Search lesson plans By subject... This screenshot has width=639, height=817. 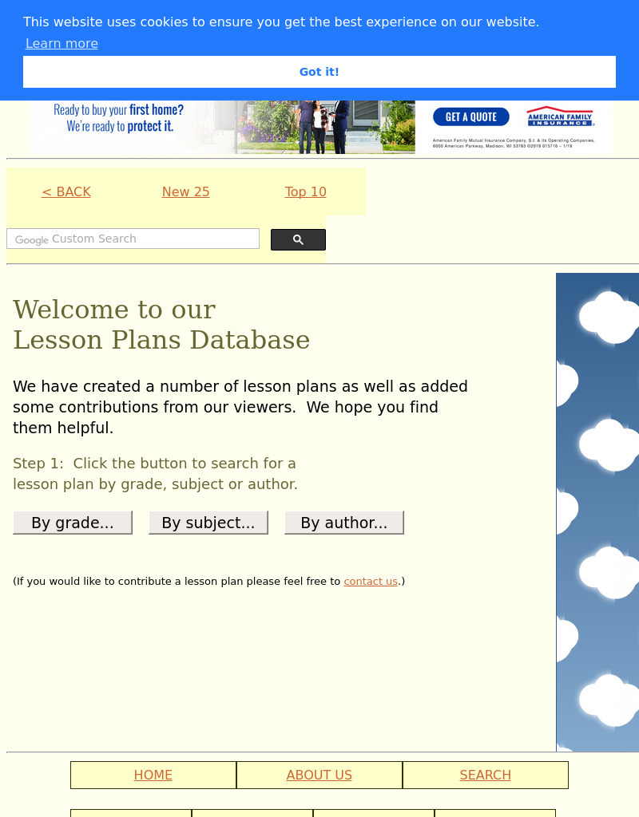coord(208,523)
